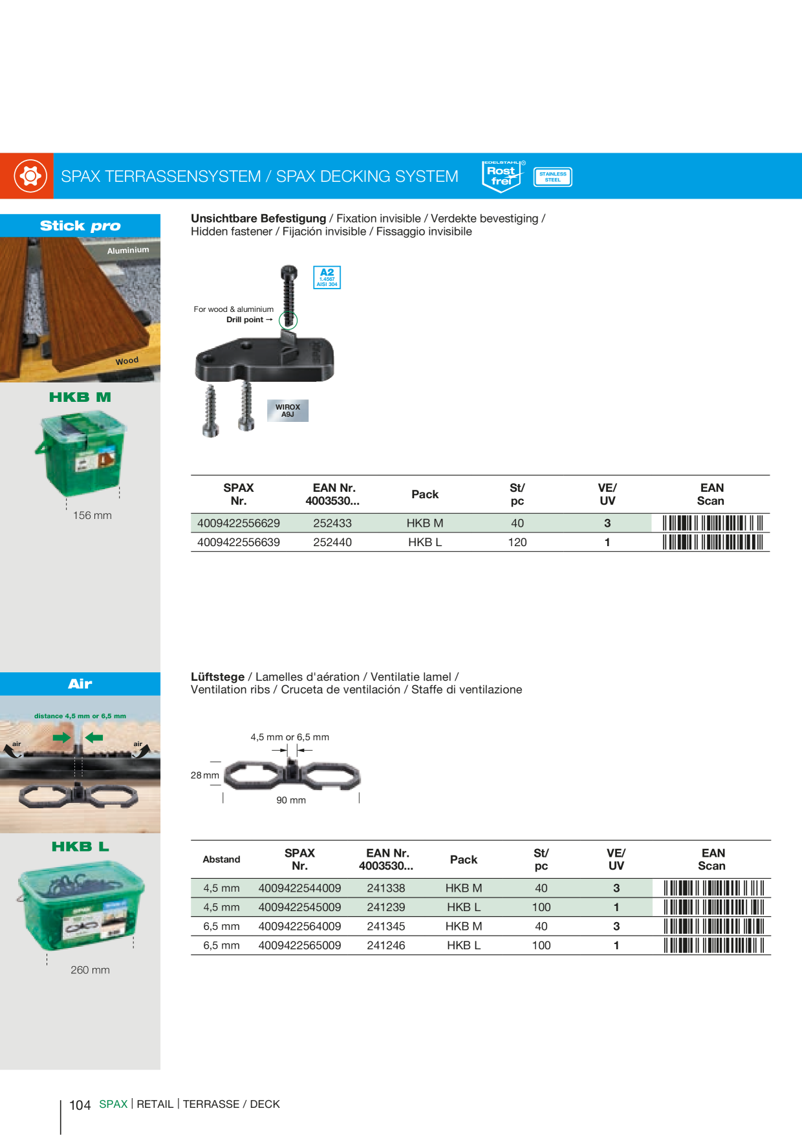Click the 'Drill point' callout text
The width and height of the screenshot is (802, 1135).
click(245, 320)
